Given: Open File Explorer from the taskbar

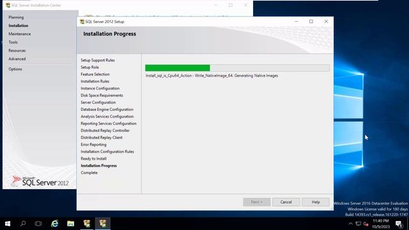Looking at the screenshot, I should point(70,224).
